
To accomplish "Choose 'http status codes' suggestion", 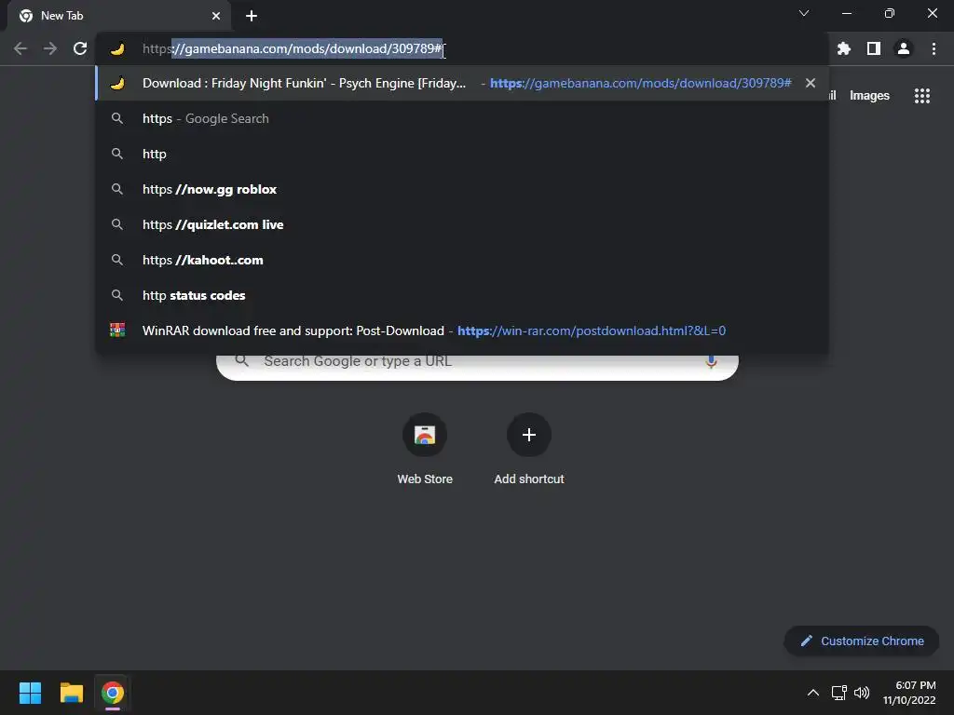I will point(462,295).
